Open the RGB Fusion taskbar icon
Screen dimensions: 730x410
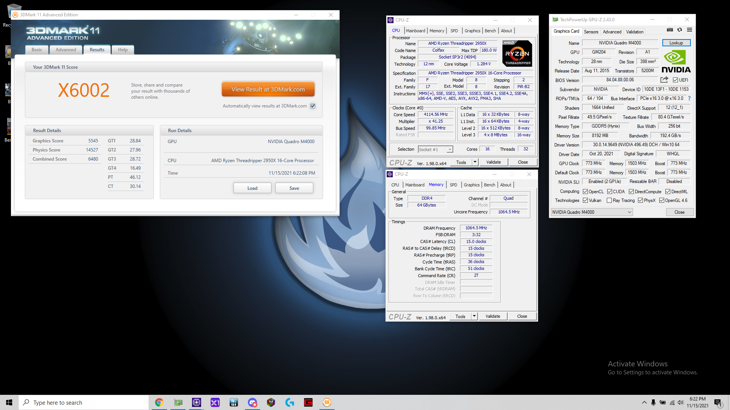(x=271, y=402)
